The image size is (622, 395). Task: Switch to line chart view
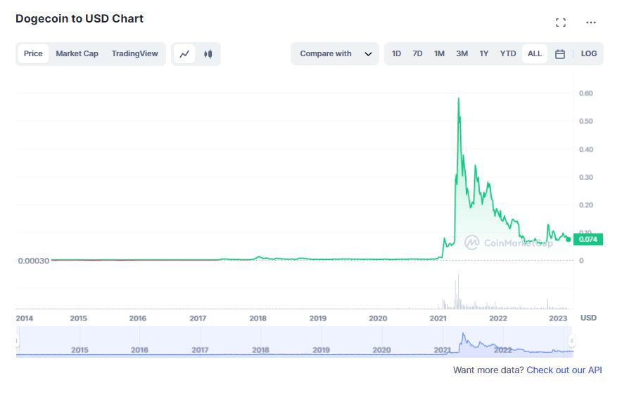184,53
